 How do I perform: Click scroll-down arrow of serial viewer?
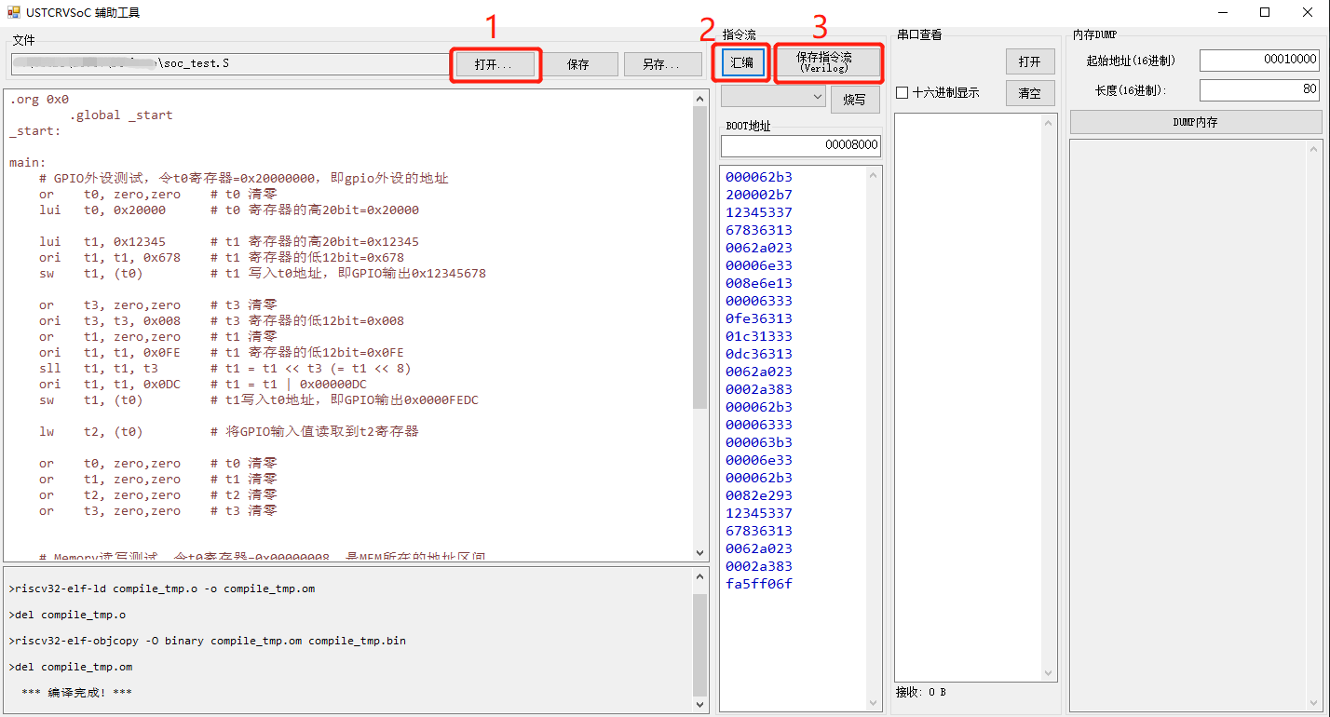click(1050, 673)
